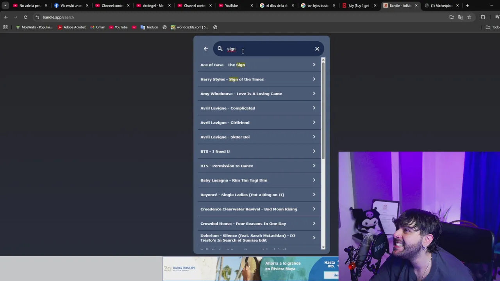Select Creedence Clearwater Revival - Bad Moon Rising
Viewport: 500px width, 281px height.
pyautogui.click(x=259, y=209)
